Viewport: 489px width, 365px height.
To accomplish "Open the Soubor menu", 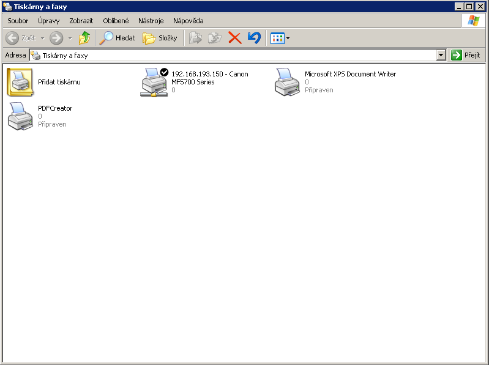I will [x=18, y=21].
